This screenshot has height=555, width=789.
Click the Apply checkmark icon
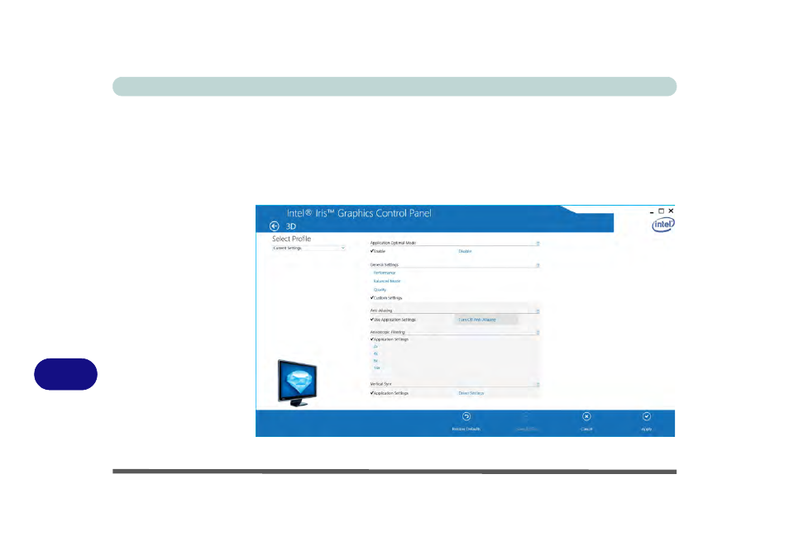647,416
